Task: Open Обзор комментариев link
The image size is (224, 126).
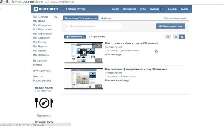Action: click(175, 18)
